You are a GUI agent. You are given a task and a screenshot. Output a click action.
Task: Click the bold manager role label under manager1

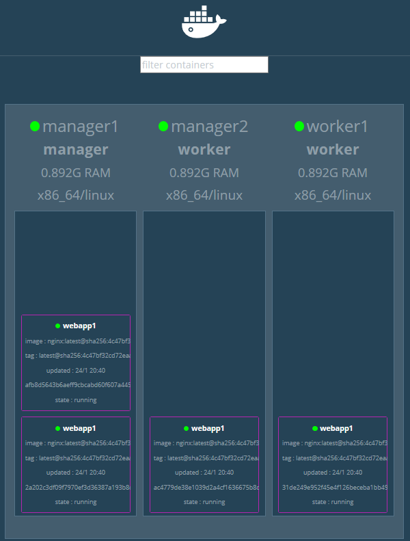point(76,149)
